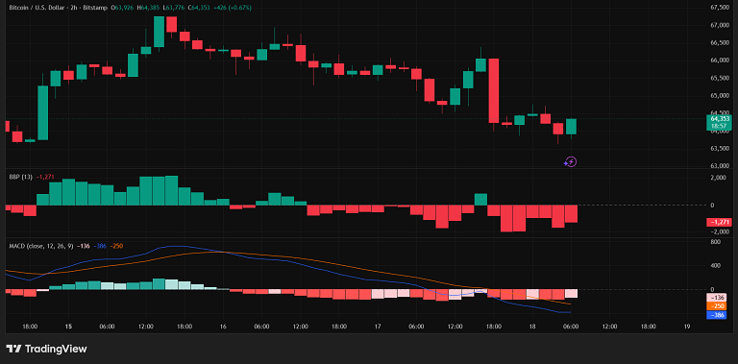Image resolution: width=738 pixels, height=364 pixels.
Task: Click the 66,000 price axis label
Action: (x=720, y=61)
